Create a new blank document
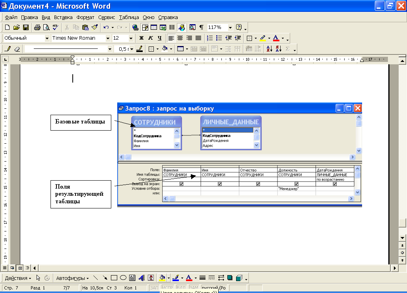This screenshot has height=293, width=407. (x=7, y=27)
